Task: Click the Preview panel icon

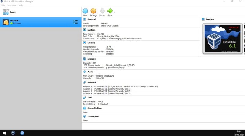Action: click(203, 19)
